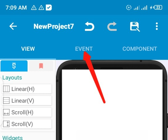Tap the NewProject7 title text

click(x=54, y=26)
